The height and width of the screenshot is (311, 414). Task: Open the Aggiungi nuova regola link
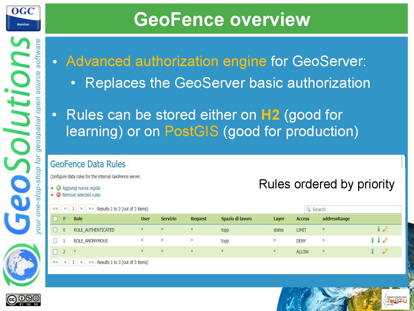click(81, 188)
